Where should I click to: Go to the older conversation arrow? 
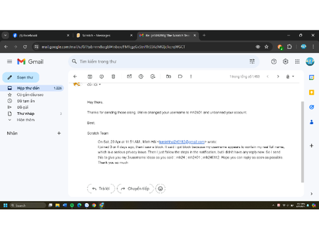[x=278, y=76]
